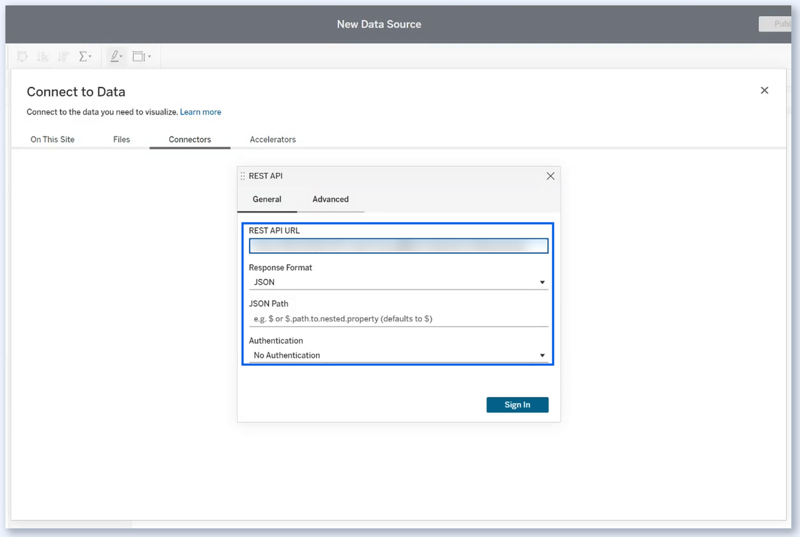Expand the Authentication dropdown
The width and height of the screenshot is (800, 537).
coord(398,355)
